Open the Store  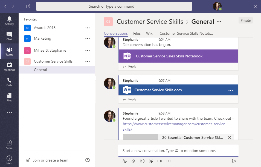[x=9, y=145]
